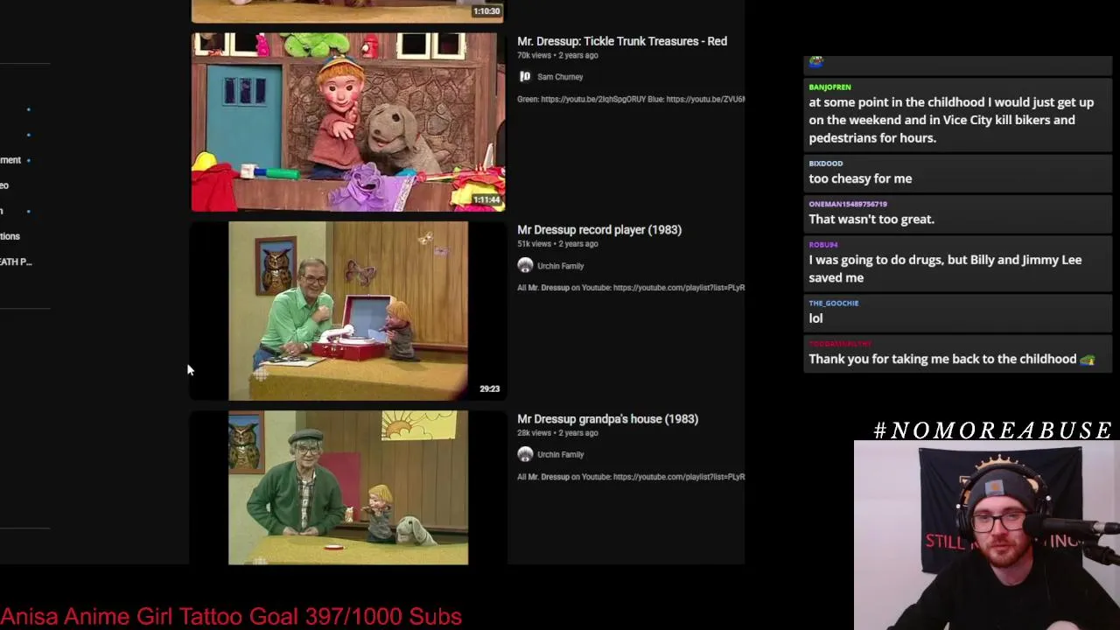Click the red username above 'Thank you' message
The width and height of the screenshot is (1120, 630).
[840, 344]
